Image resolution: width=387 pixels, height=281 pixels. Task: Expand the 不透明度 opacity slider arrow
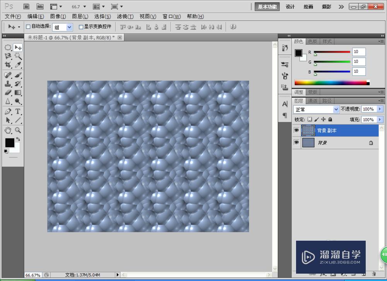380,110
